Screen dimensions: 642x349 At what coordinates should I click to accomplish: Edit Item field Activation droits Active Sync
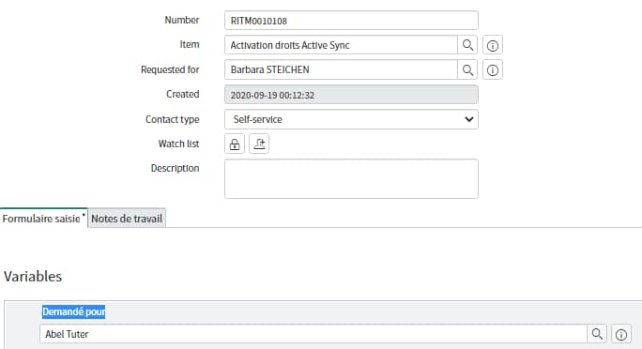pyautogui.click(x=341, y=45)
